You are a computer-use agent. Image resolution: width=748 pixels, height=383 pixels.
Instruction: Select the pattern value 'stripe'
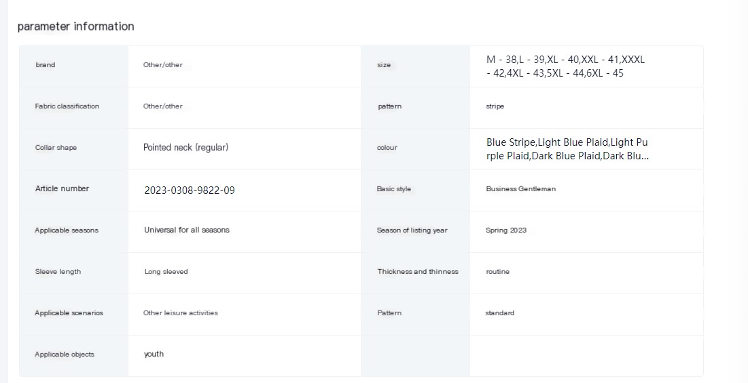coord(495,106)
